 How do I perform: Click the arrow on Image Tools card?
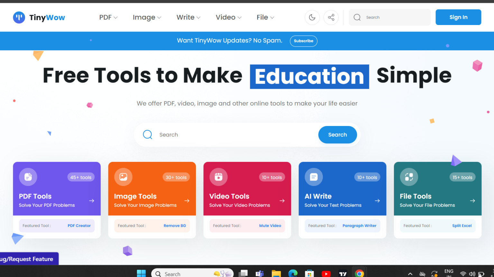[187, 201]
